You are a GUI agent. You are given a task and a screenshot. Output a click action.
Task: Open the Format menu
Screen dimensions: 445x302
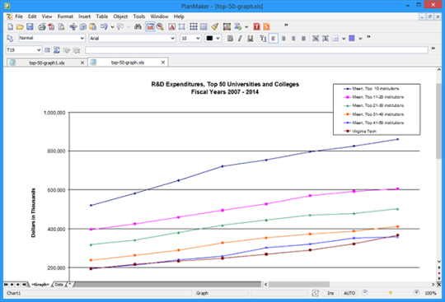coord(65,16)
